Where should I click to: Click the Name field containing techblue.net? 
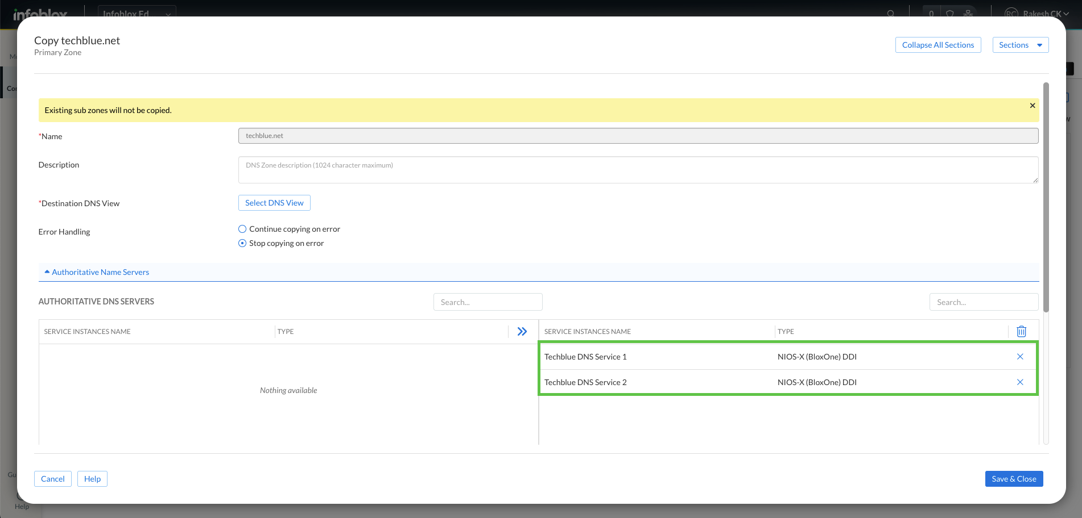tap(637, 136)
